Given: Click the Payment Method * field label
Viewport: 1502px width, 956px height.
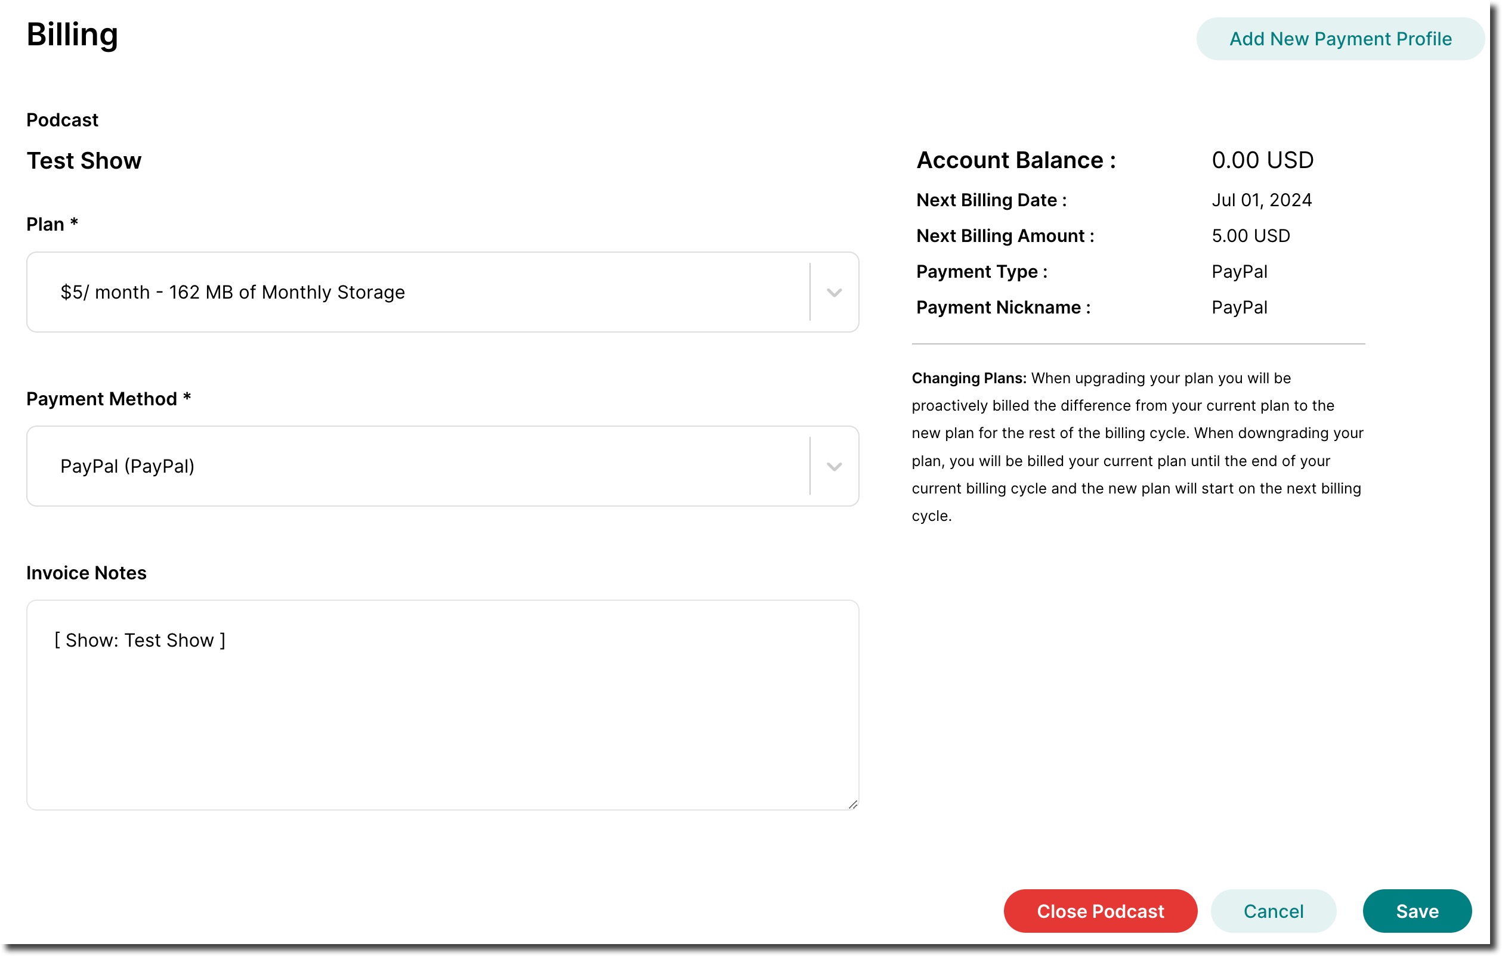Looking at the screenshot, I should 109,399.
